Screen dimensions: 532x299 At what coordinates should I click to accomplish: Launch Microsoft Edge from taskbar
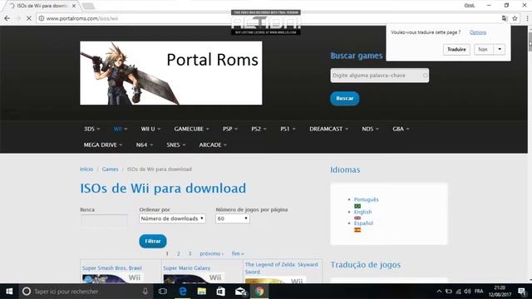pos(183,292)
